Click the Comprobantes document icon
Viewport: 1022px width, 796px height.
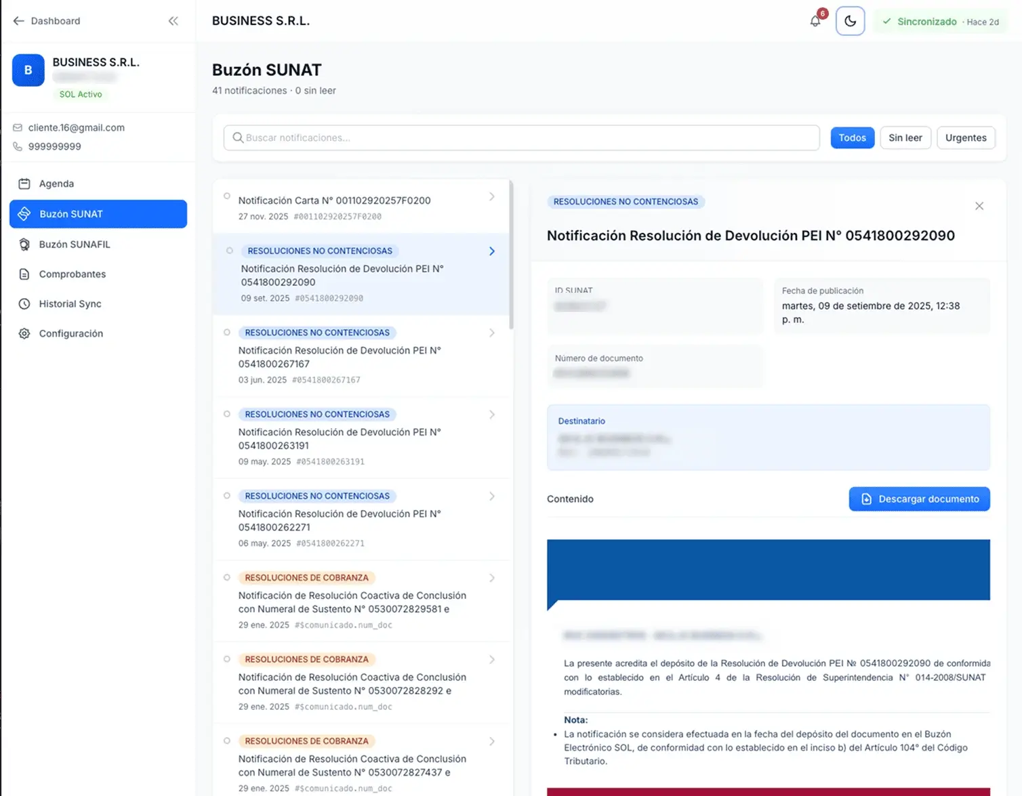24,274
